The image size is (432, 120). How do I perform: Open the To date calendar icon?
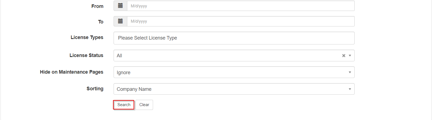120,21
